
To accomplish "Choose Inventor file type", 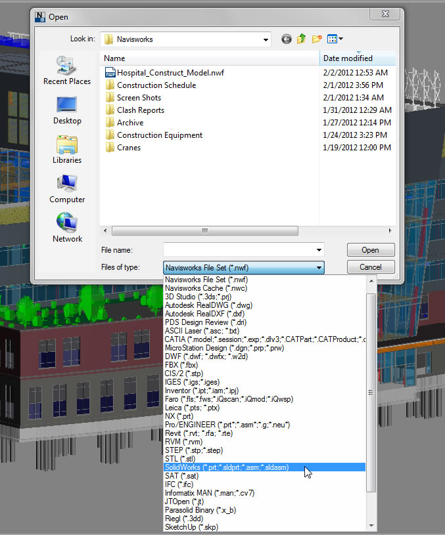I will point(264,391).
